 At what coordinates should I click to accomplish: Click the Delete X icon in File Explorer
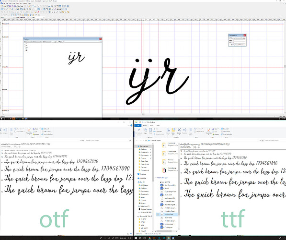(179, 130)
